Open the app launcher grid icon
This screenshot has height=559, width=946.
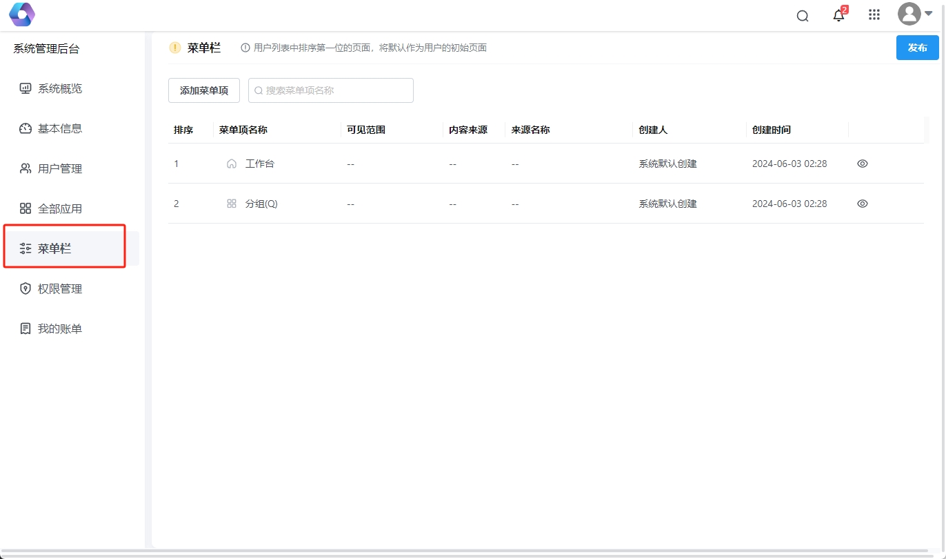pyautogui.click(x=874, y=14)
